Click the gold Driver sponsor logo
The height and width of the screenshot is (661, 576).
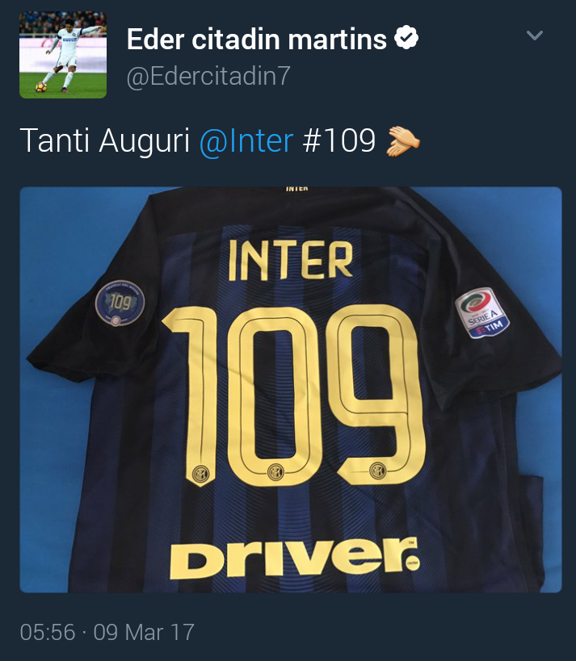click(295, 559)
